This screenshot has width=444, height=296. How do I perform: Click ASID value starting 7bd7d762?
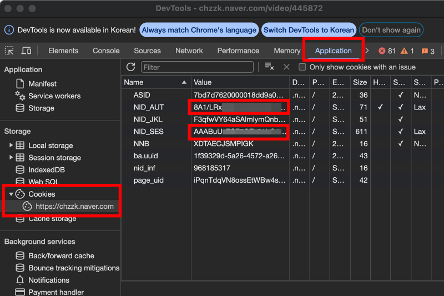pos(238,95)
